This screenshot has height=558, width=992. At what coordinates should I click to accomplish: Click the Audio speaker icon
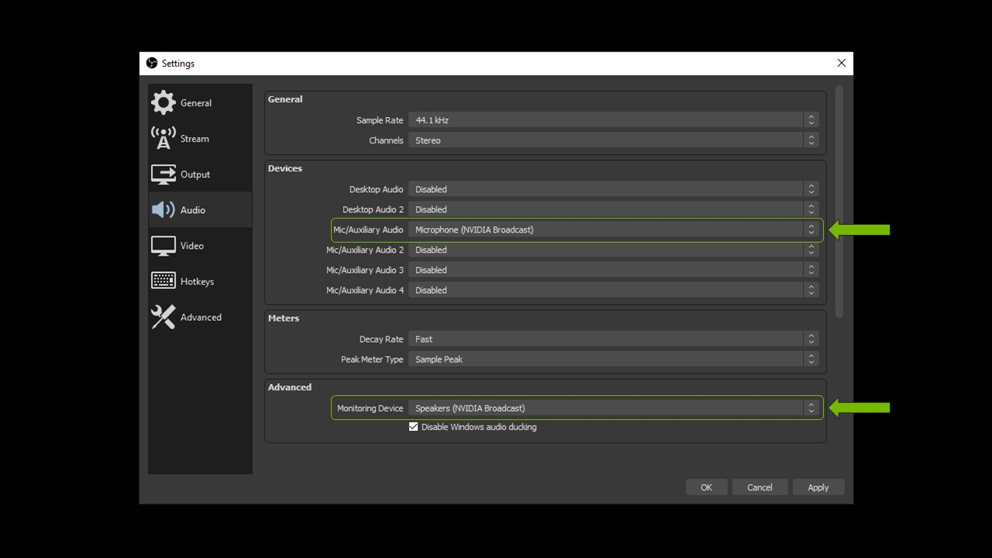point(164,210)
